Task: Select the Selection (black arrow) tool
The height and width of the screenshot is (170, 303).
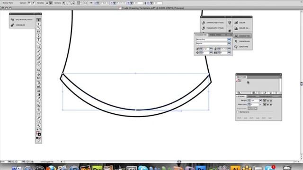Action: tap(39, 20)
